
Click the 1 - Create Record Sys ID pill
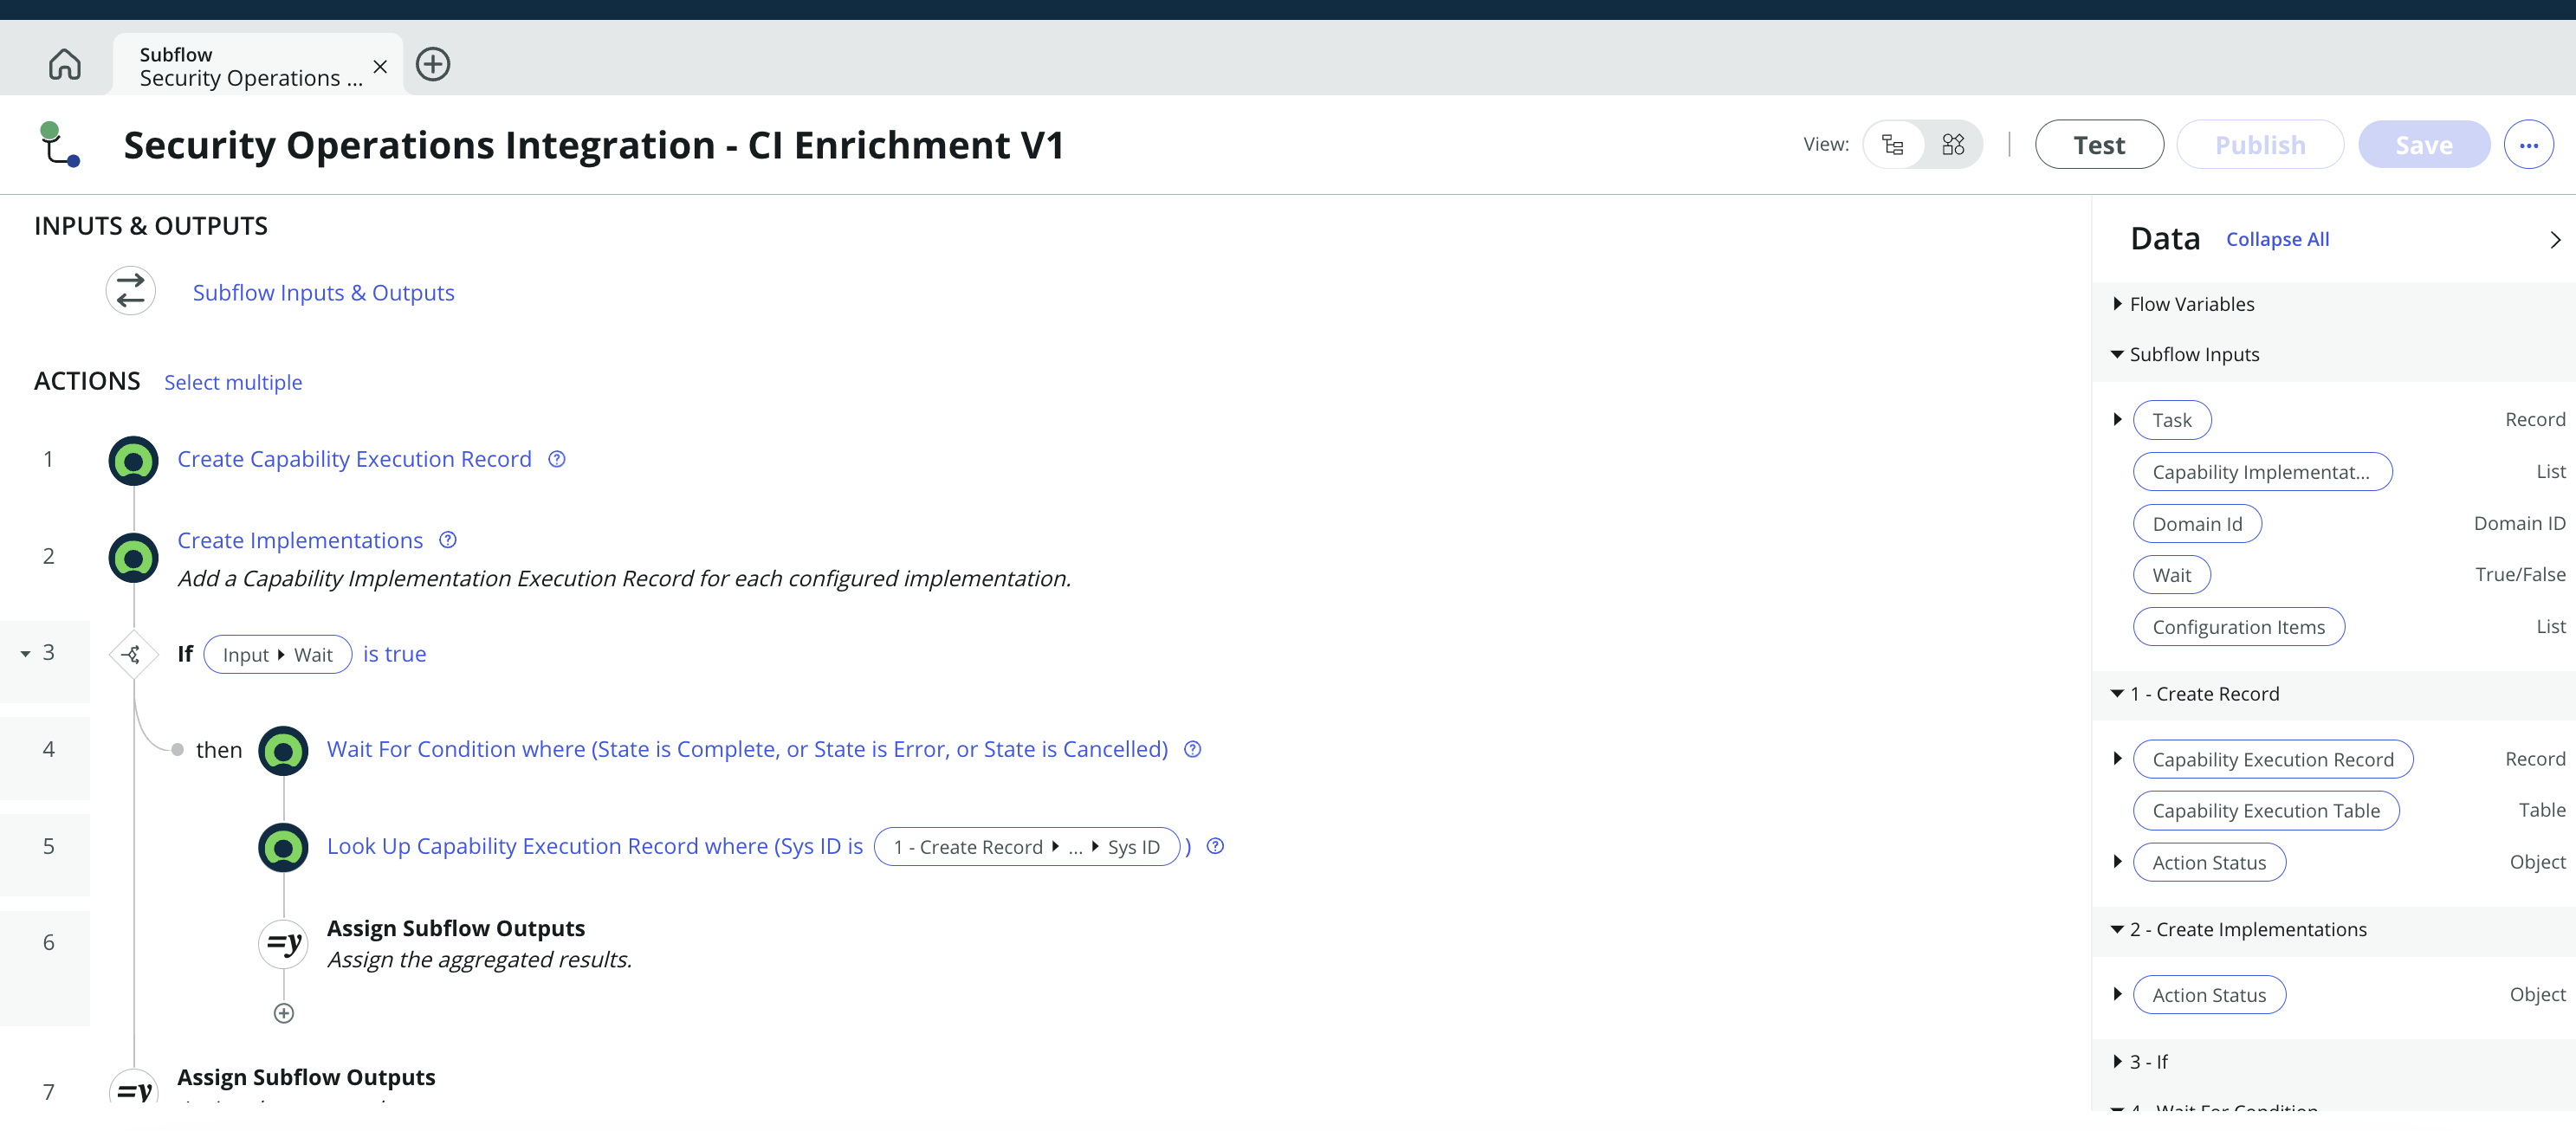point(1027,847)
